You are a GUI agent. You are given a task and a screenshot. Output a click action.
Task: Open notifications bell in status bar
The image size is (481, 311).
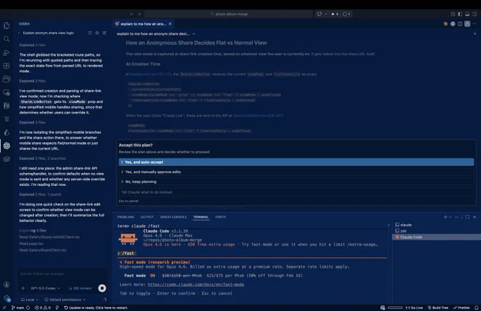coord(476,307)
